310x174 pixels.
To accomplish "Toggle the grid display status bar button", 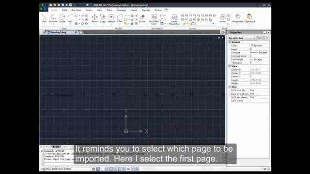I will [x=98, y=169].
